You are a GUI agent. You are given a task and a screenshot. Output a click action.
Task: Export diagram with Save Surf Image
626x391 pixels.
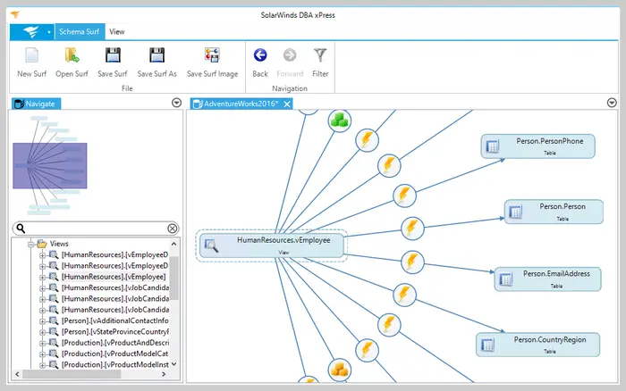[212, 56]
